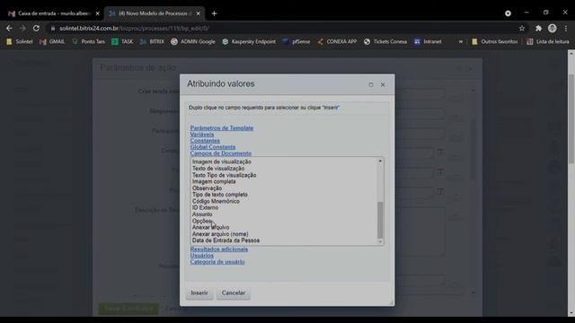Open the Tickets Conexa bookmark
Screen dimensions: 575x323
(x=385, y=42)
